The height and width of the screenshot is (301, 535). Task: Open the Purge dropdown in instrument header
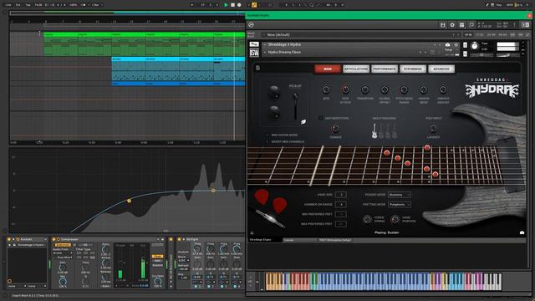[451, 50]
